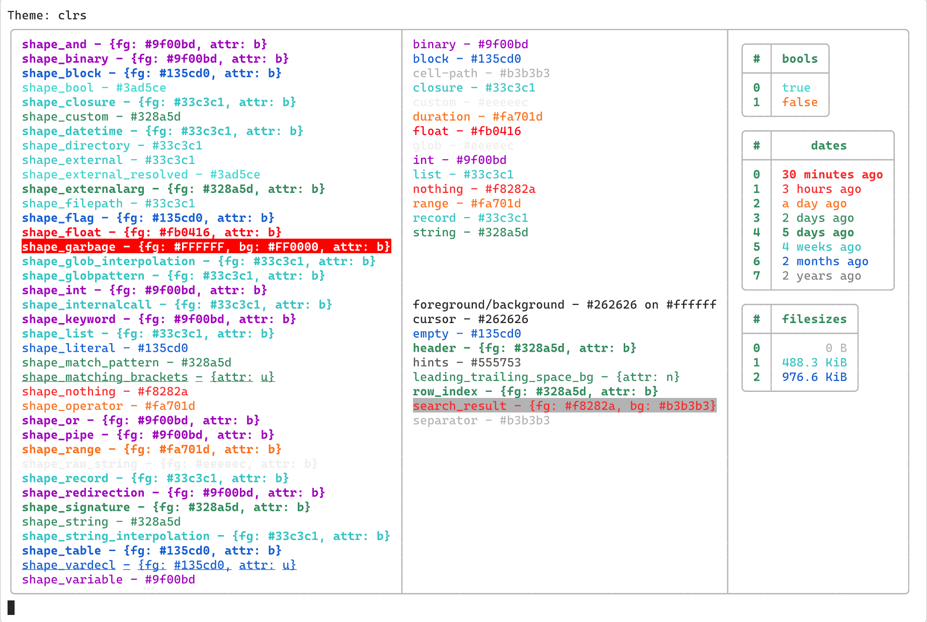This screenshot has height=622, width=927.
Task: Select the shape_glob_interpolation line
Action: [199, 262]
